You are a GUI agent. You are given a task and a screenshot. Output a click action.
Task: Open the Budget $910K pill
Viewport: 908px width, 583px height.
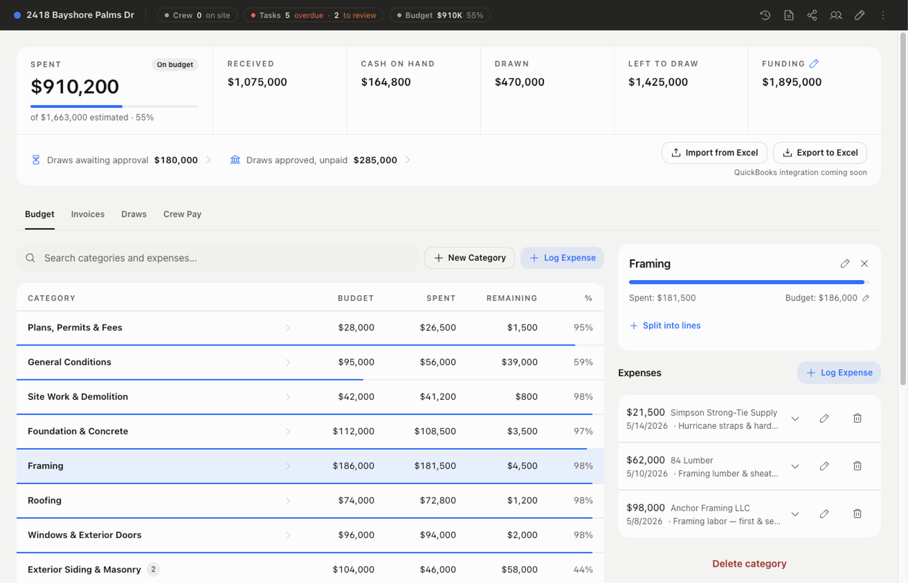[x=440, y=15]
